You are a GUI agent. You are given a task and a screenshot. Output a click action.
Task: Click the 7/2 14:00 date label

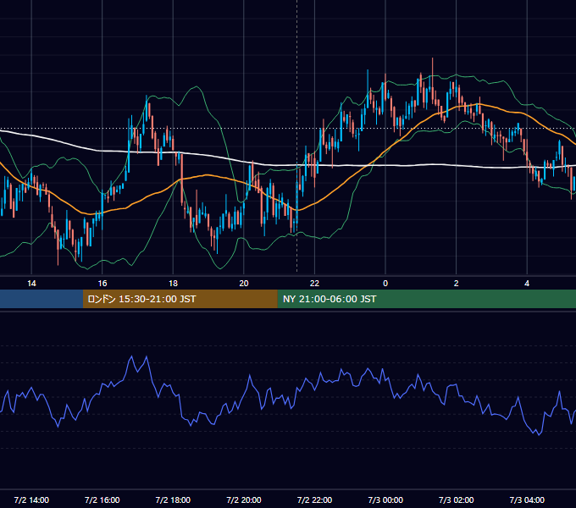(31, 500)
